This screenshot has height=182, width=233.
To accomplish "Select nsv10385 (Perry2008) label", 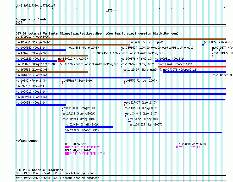I will pos(31,81).
